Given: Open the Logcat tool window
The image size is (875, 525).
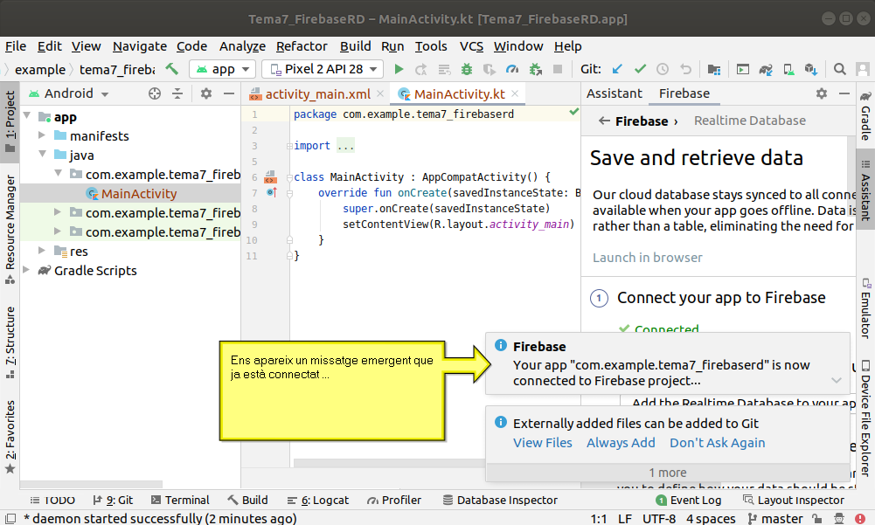Looking at the screenshot, I should (x=318, y=500).
